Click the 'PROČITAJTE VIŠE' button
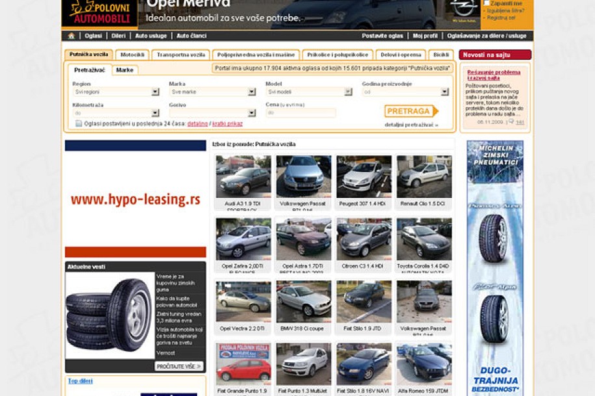Image resolution: width=595 pixels, height=396 pixels. (179, 366)
